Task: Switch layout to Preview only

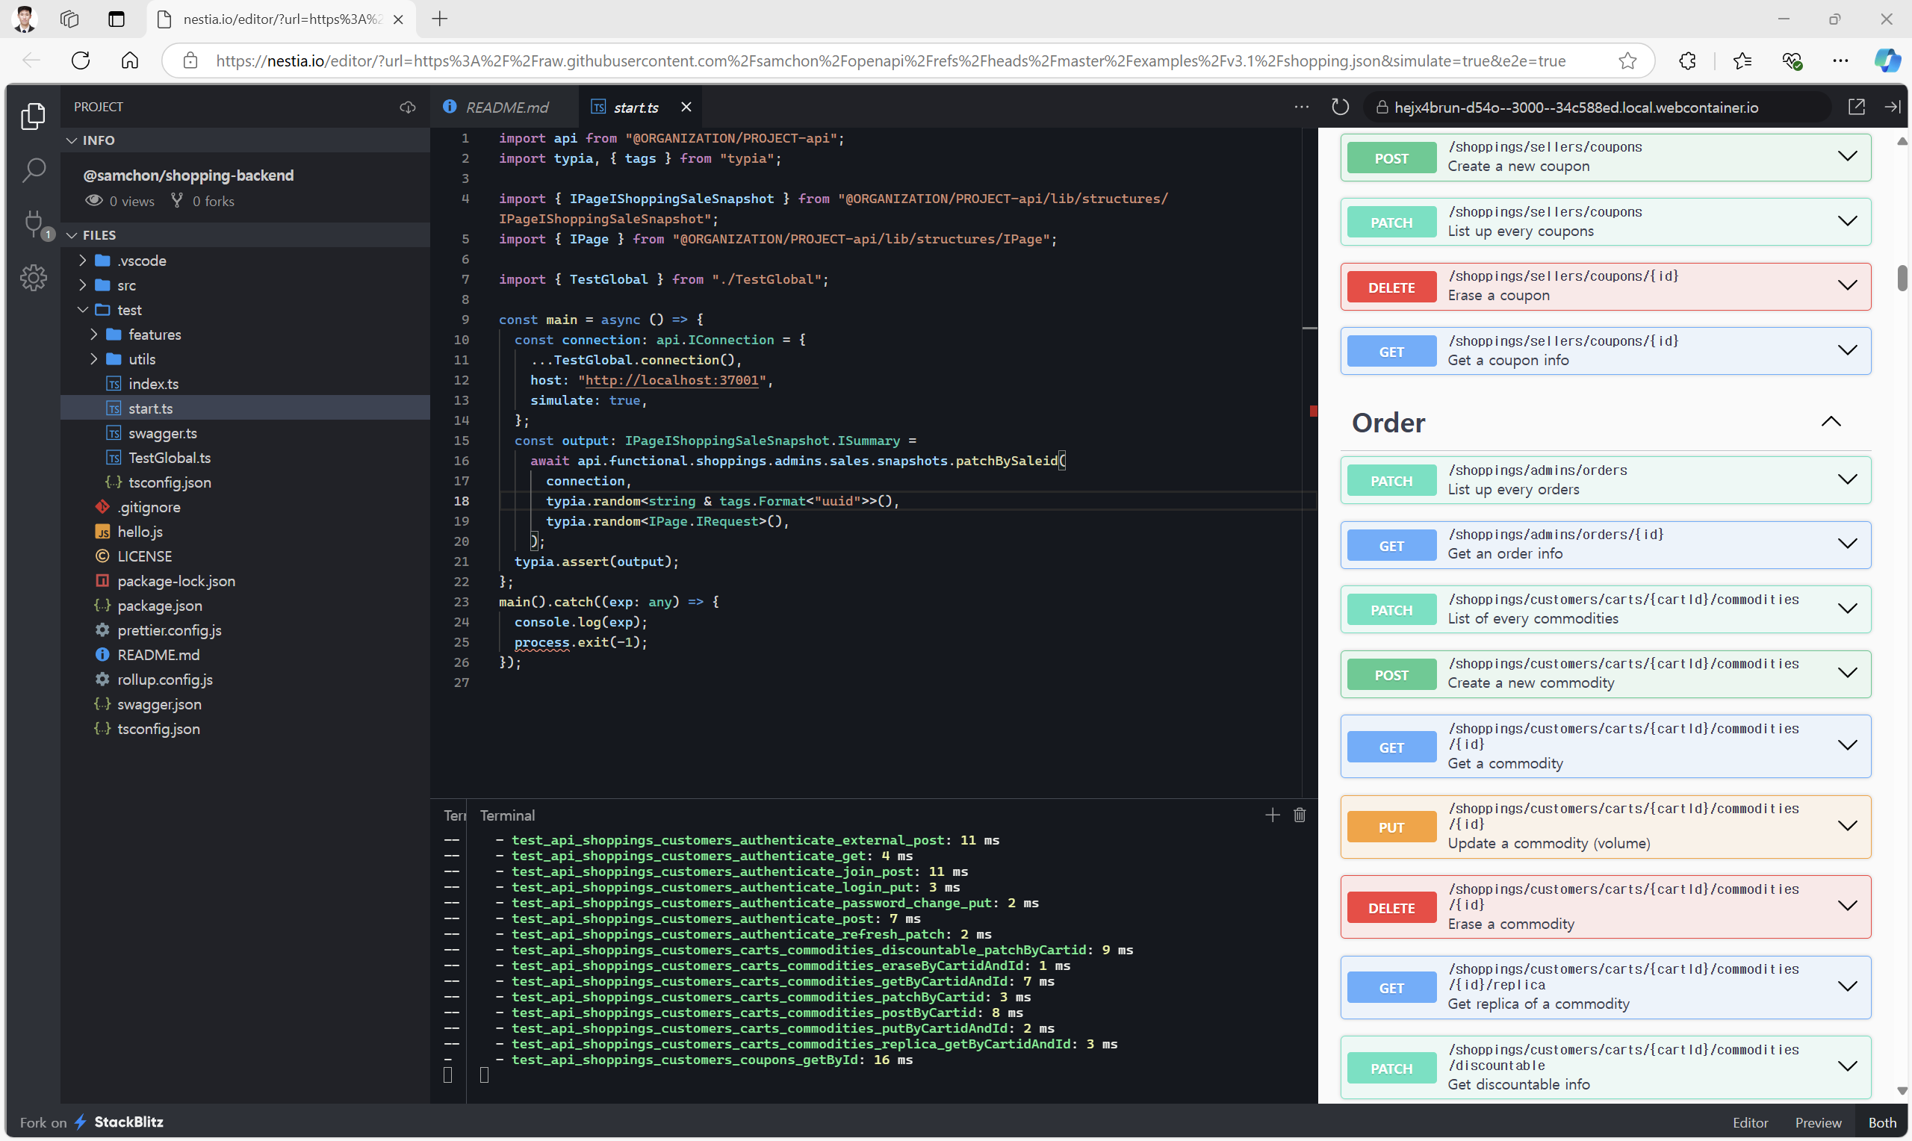Action: (1817, 1122)
